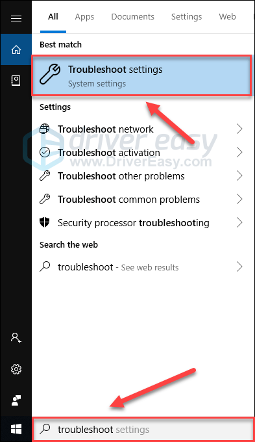Switch to the Documents tab
The width and height of the screenshot is (255, 442).
click(x=132, y=17)
